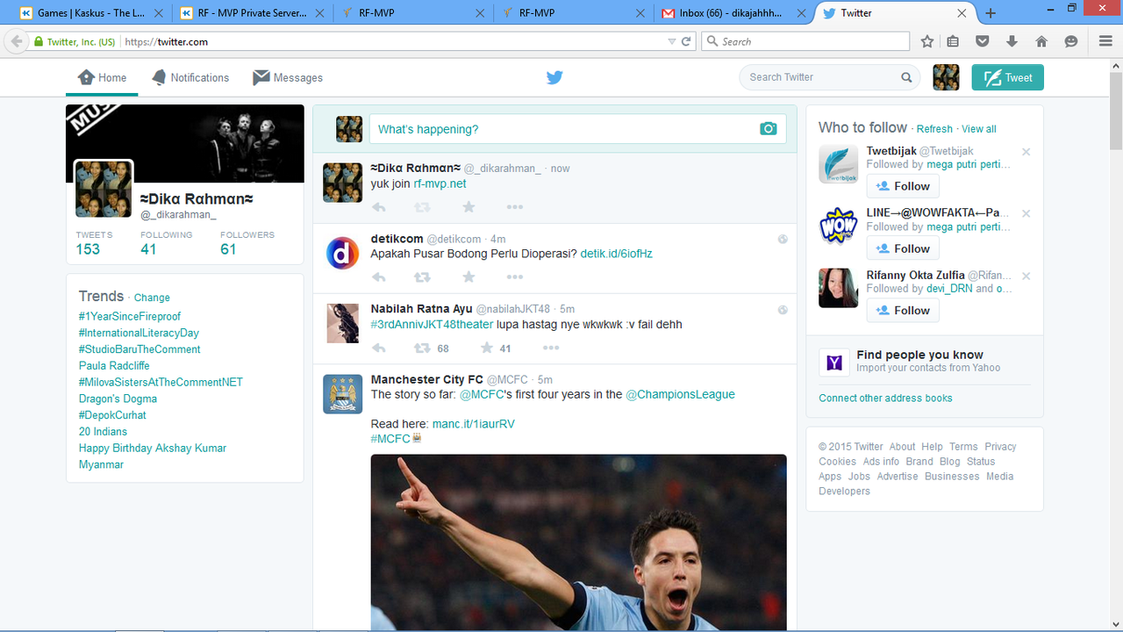Open the Manchester City FC tweet photo

(x=578, y=542)
